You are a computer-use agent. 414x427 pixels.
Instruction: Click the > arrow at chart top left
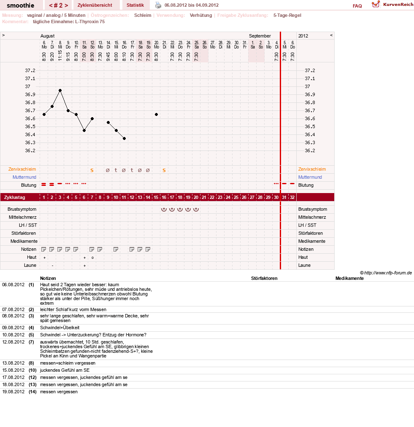click(x=3, y=35)
